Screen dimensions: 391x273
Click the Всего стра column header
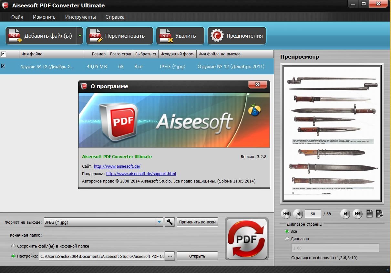pyautogui.click(x=120, y=54)
